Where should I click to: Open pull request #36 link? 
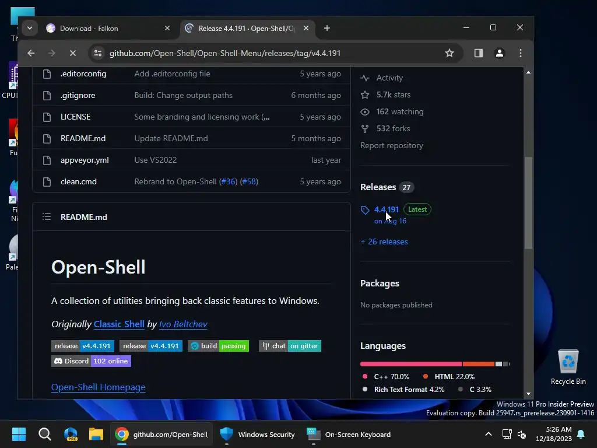[229, 182]
